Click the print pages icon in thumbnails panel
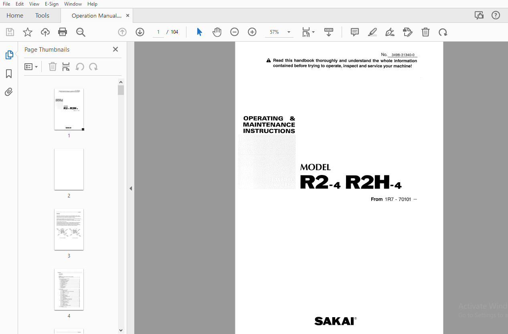Screen dimensions: 508x334 point(66,66)
